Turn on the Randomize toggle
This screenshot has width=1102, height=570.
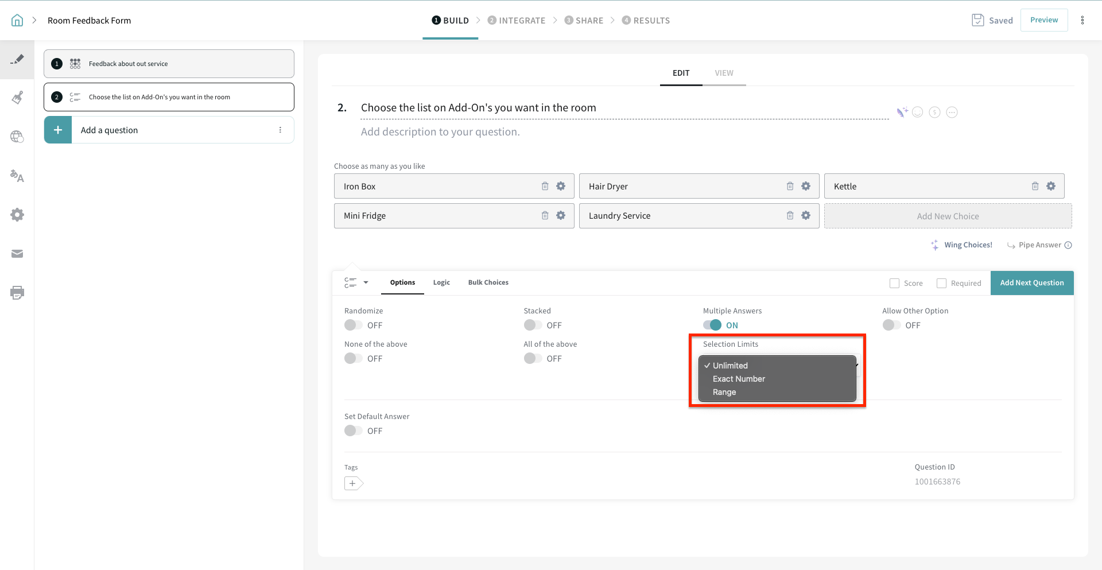pos(353,325)
